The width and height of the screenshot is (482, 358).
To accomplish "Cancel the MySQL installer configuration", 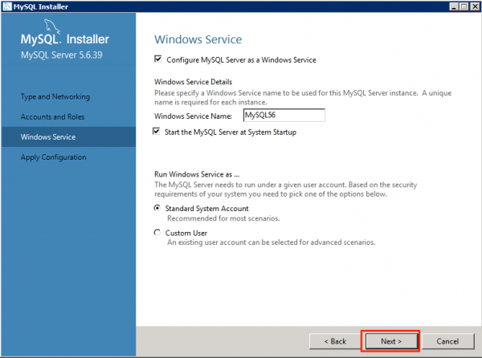I will [448, 341].
